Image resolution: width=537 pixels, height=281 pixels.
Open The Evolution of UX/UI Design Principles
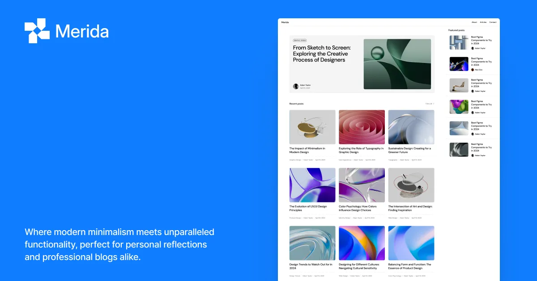(308, 208)
